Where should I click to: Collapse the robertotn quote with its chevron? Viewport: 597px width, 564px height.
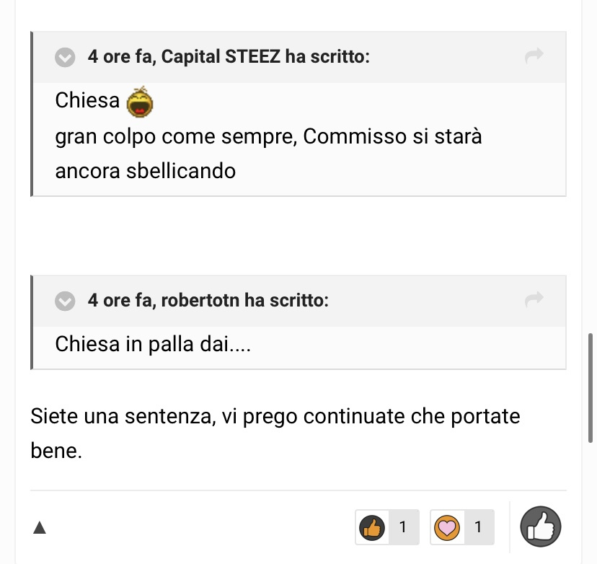tap(65, 301)
